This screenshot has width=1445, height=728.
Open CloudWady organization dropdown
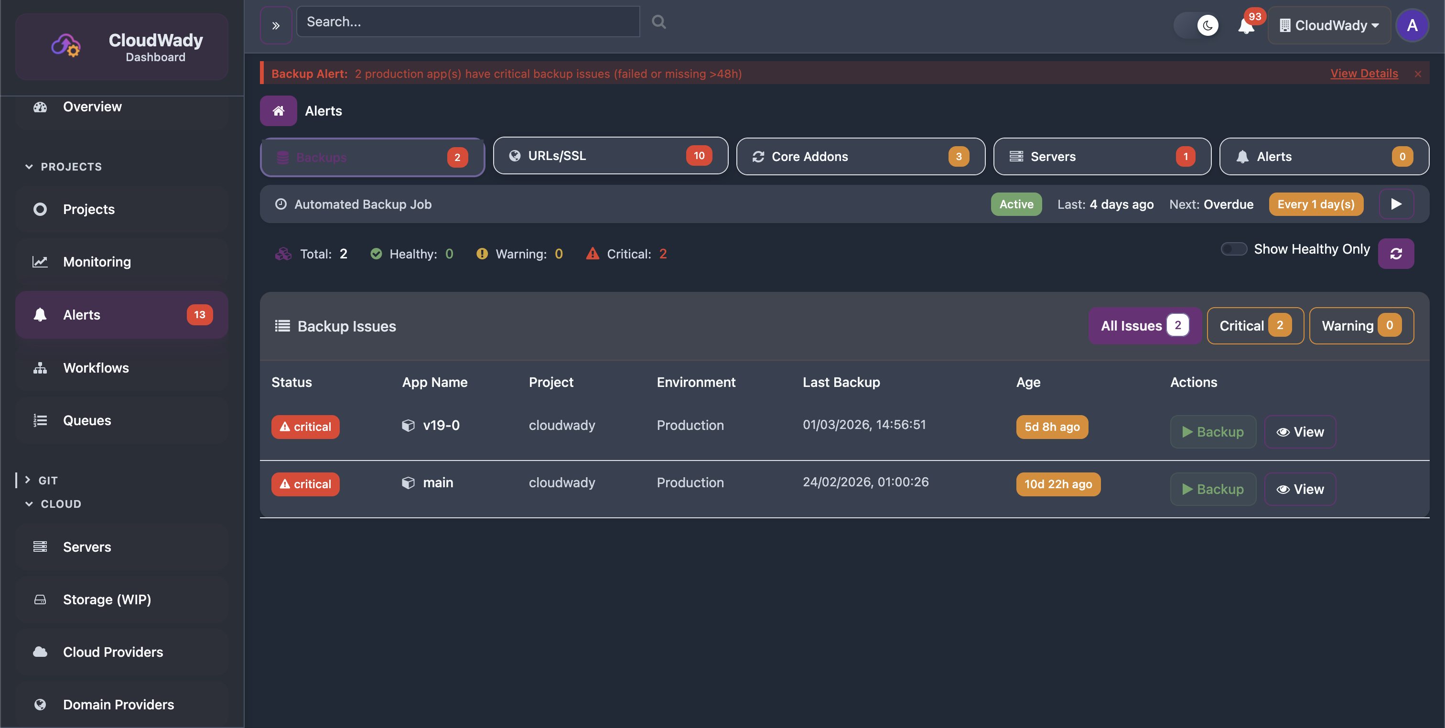[1329, 25]
